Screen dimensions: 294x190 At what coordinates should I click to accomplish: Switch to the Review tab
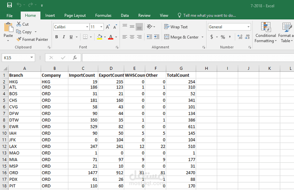pyautogui.click(x=144, y=15)
